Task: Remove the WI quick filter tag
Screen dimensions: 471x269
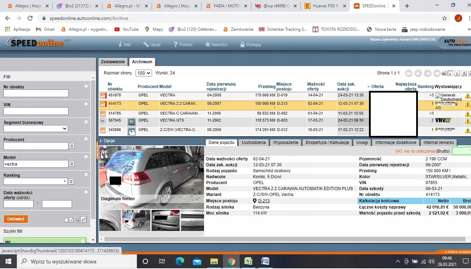Action: (83, 241)
